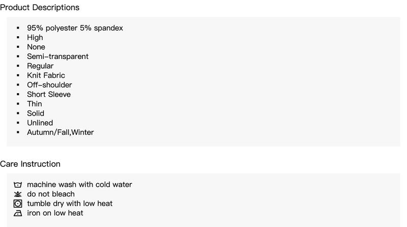Click the 95% polyester 5% spandex text
The height and width of the screenshot is (227, 407).
(75, 28)
